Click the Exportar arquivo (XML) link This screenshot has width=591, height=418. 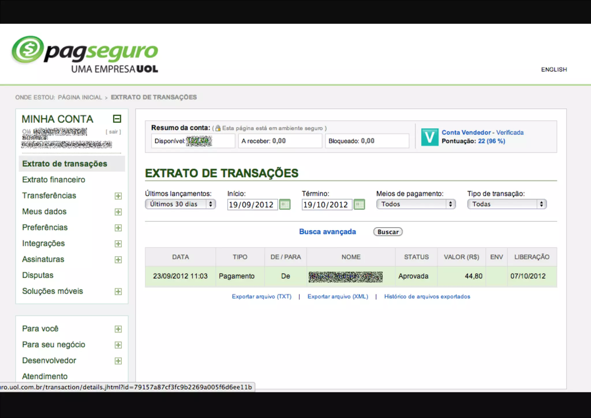[x=338, y=297]
